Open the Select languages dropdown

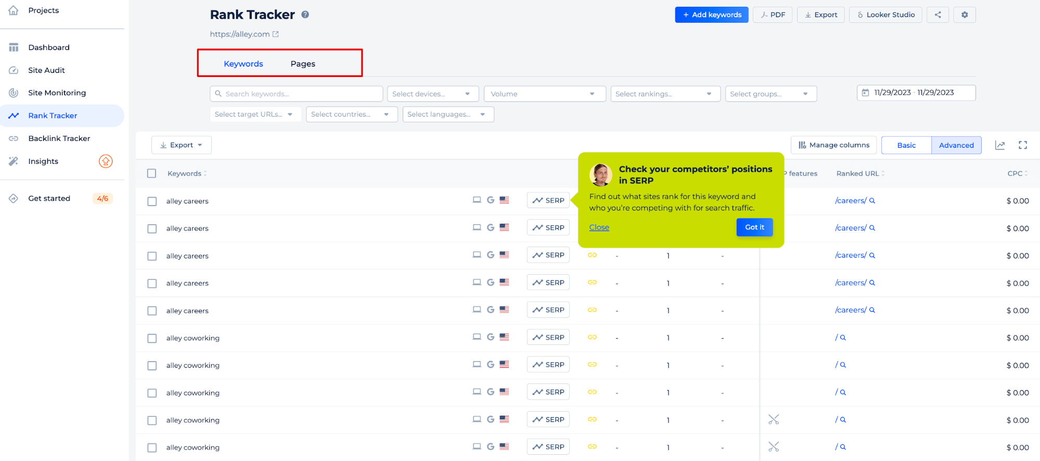tap(448, 114)
